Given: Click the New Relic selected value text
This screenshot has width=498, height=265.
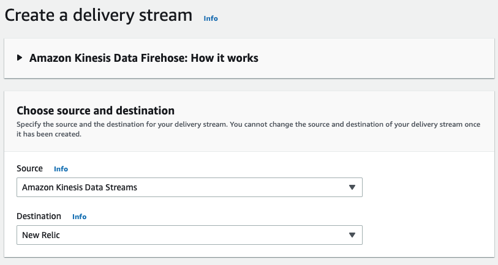Looking at the screenshot, I should point(41,235).
